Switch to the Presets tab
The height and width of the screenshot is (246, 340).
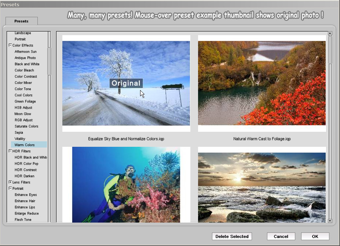coord(22,21)
